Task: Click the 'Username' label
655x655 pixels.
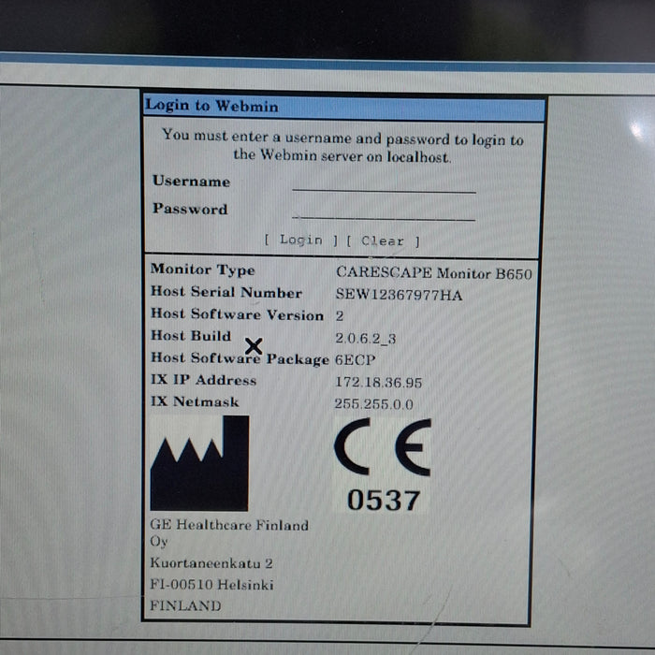Action: 191,181
